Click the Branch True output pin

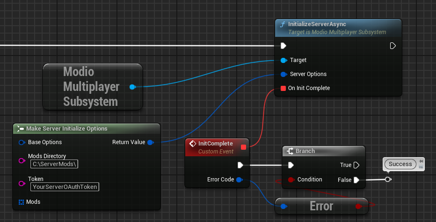click(356, 165)
